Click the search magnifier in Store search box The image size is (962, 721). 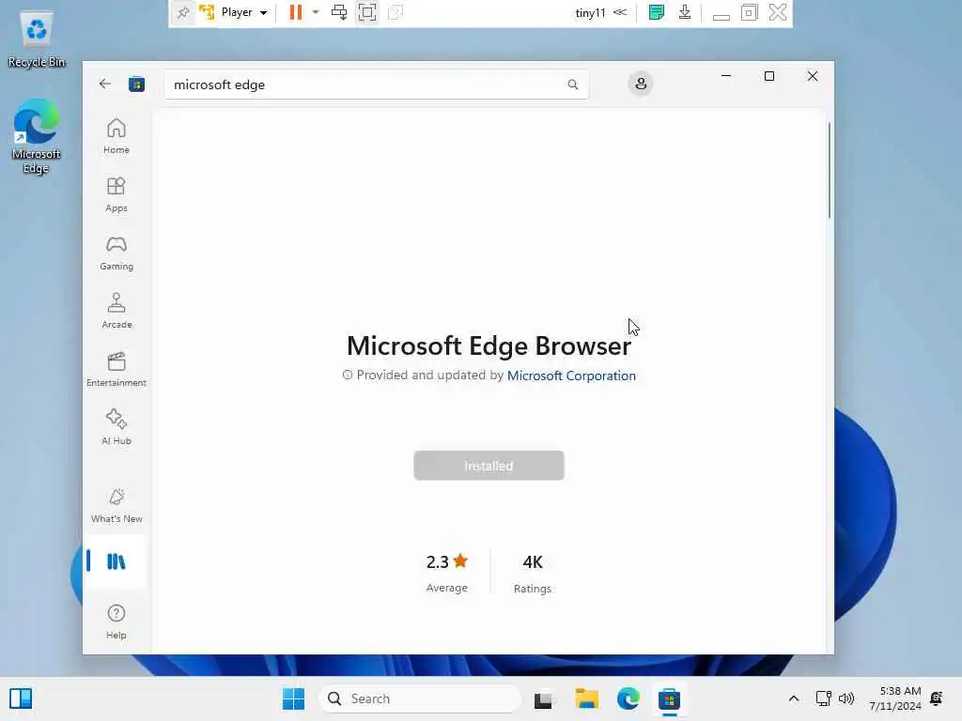(x=572, y=84)
